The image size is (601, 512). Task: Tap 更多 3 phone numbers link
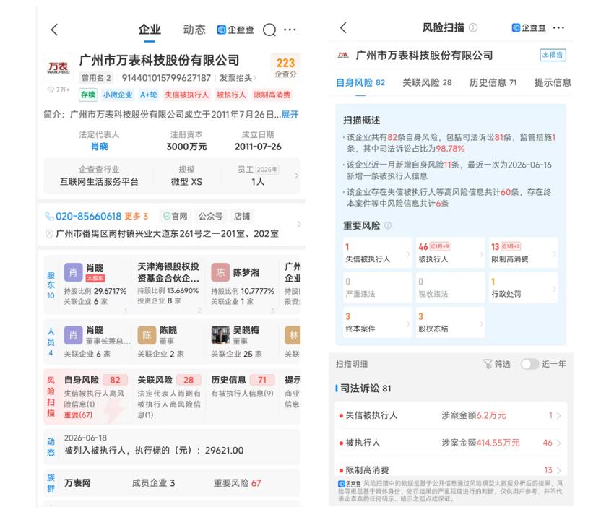coord(136,216)
